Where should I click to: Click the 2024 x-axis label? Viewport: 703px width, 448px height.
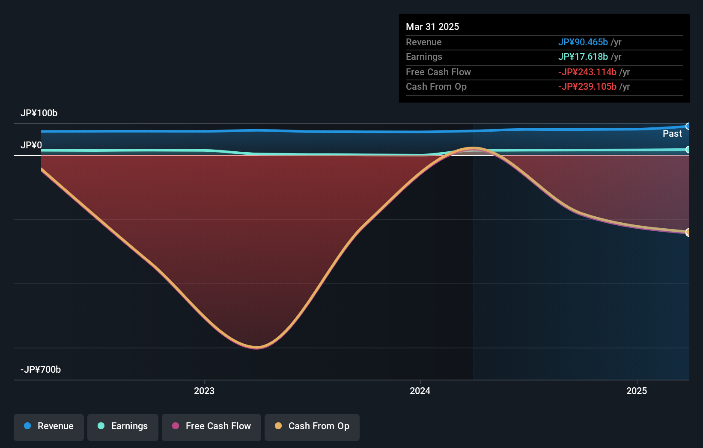[420, 391]
